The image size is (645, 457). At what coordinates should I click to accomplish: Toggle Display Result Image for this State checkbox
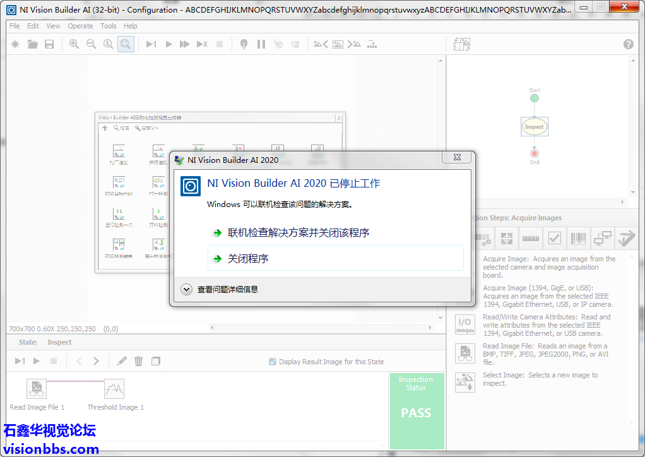pyautogui.click(x=272, y=362)
